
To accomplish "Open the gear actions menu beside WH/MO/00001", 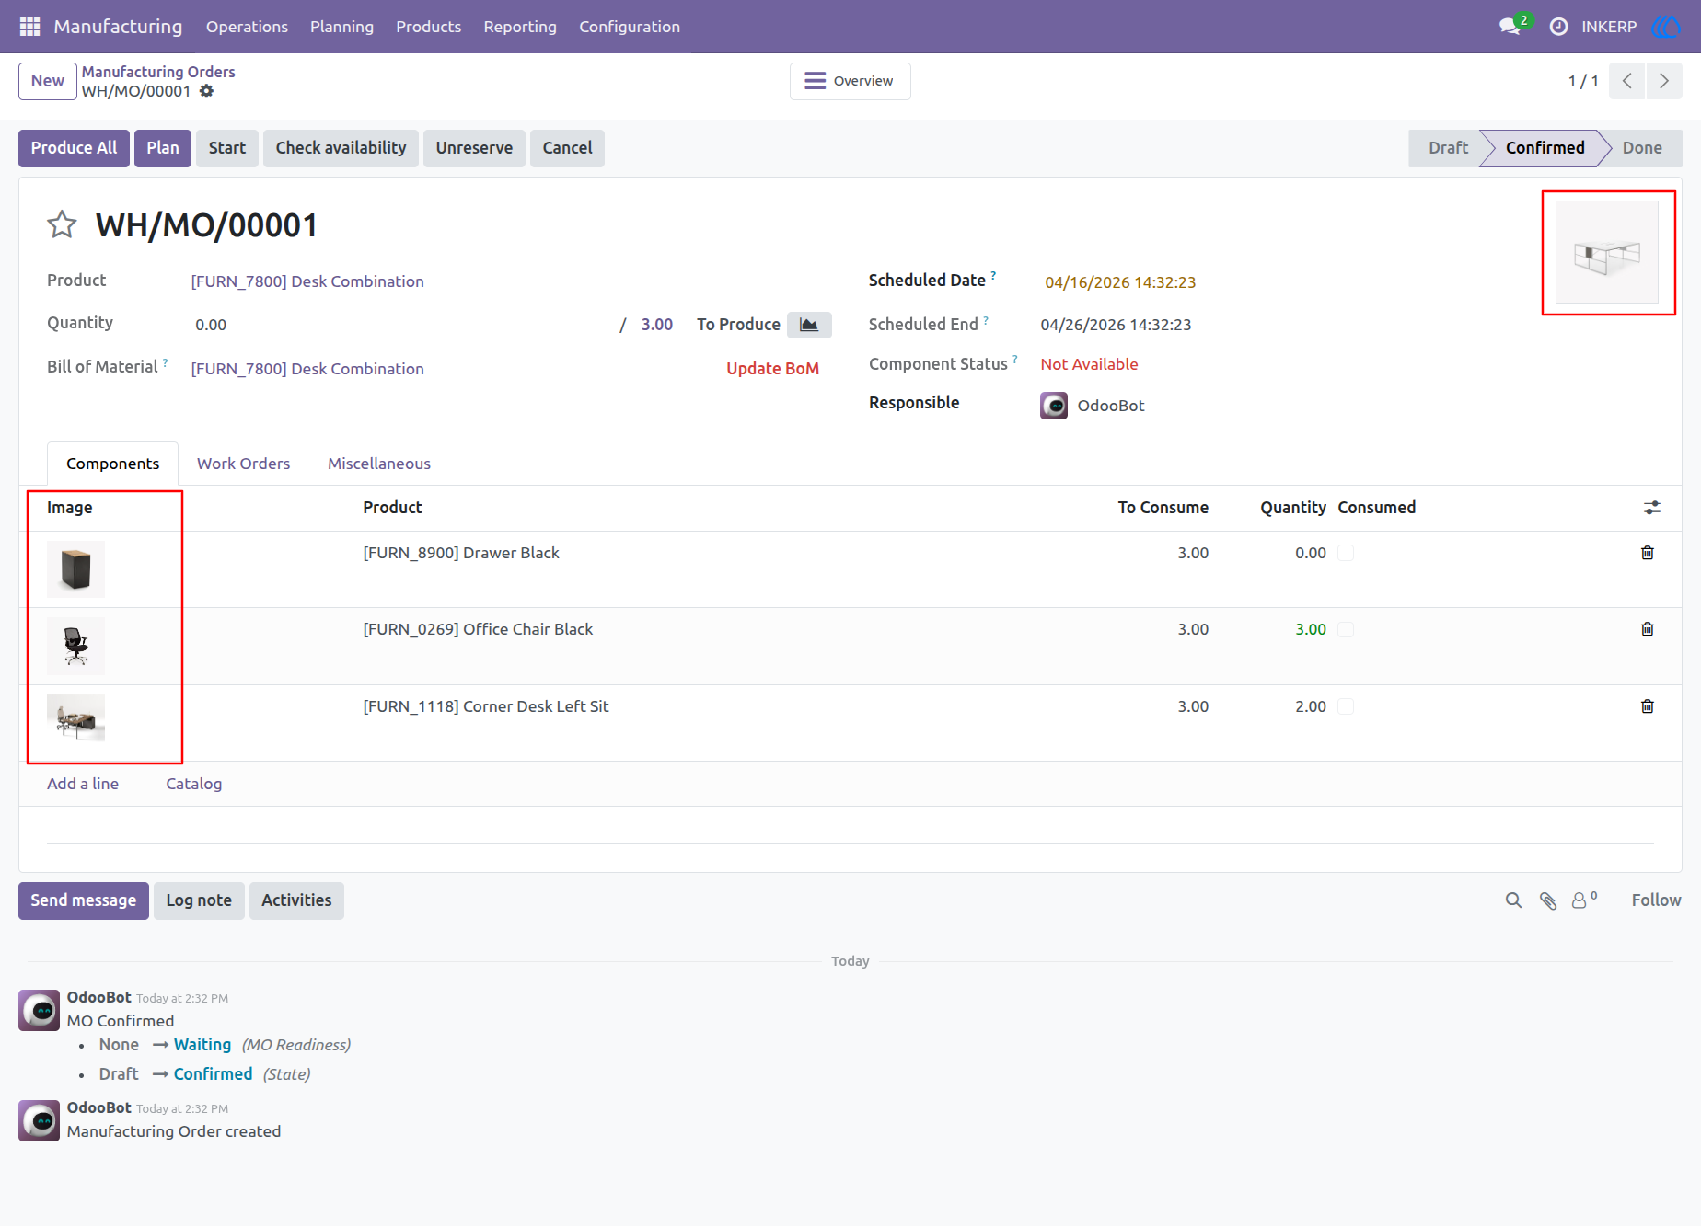I will [x=207, y=91].
